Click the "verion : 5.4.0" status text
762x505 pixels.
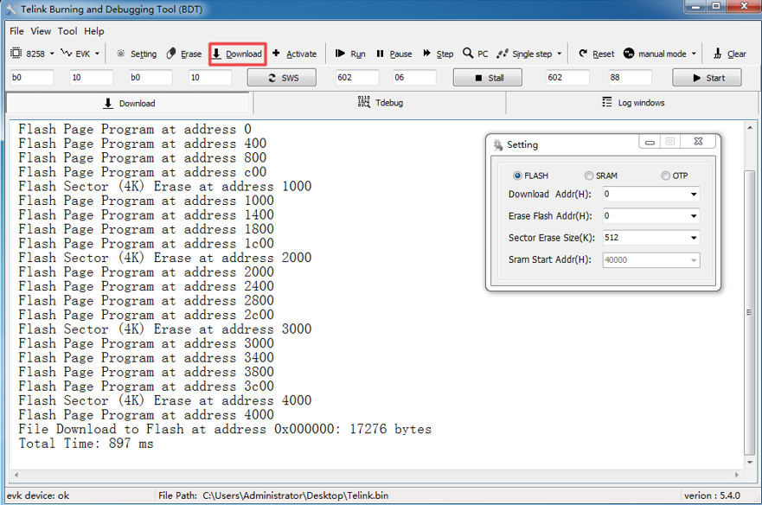click(x=712, y=495)
